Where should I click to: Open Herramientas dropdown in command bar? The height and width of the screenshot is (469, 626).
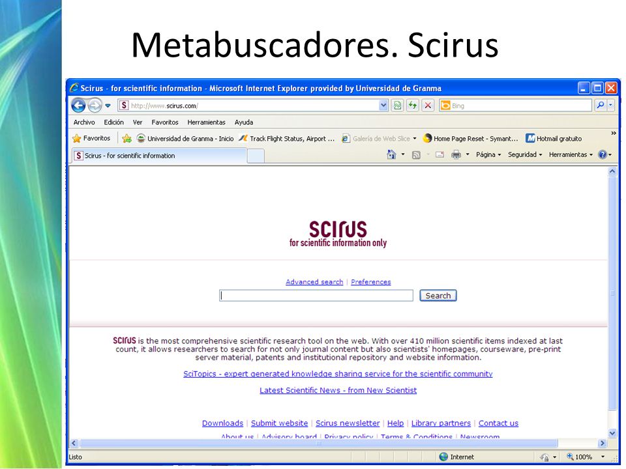(x=571, y=155)
